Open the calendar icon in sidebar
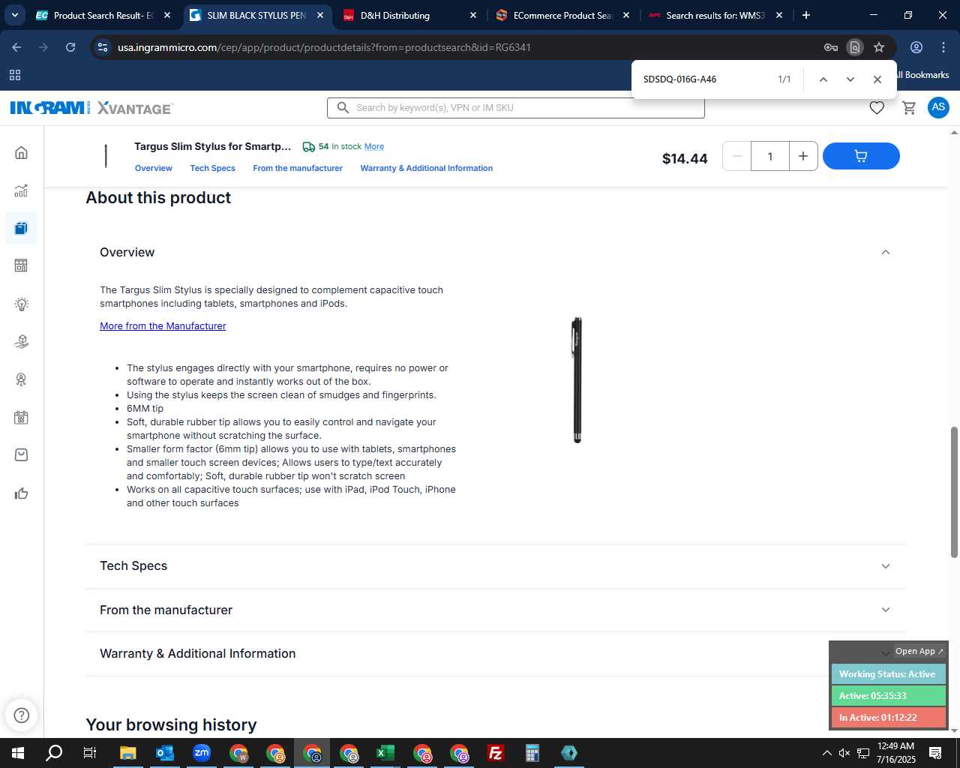This screenshot has height=768, width=960. click(x=21, y=418)
